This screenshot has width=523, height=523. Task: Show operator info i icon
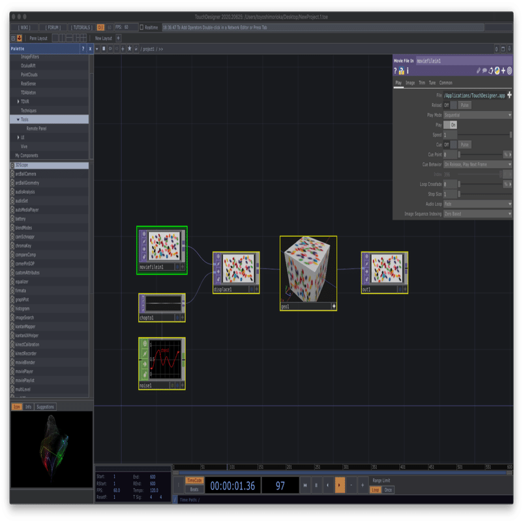408,70
